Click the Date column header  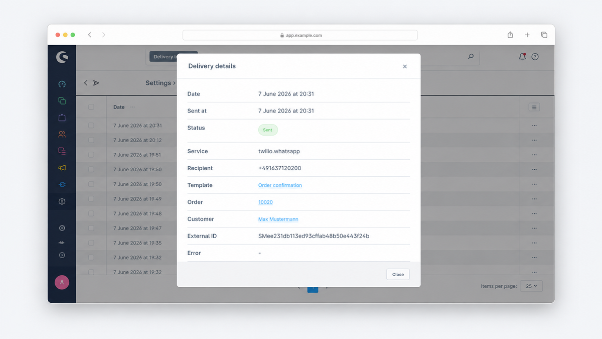[x=119, y=107]
